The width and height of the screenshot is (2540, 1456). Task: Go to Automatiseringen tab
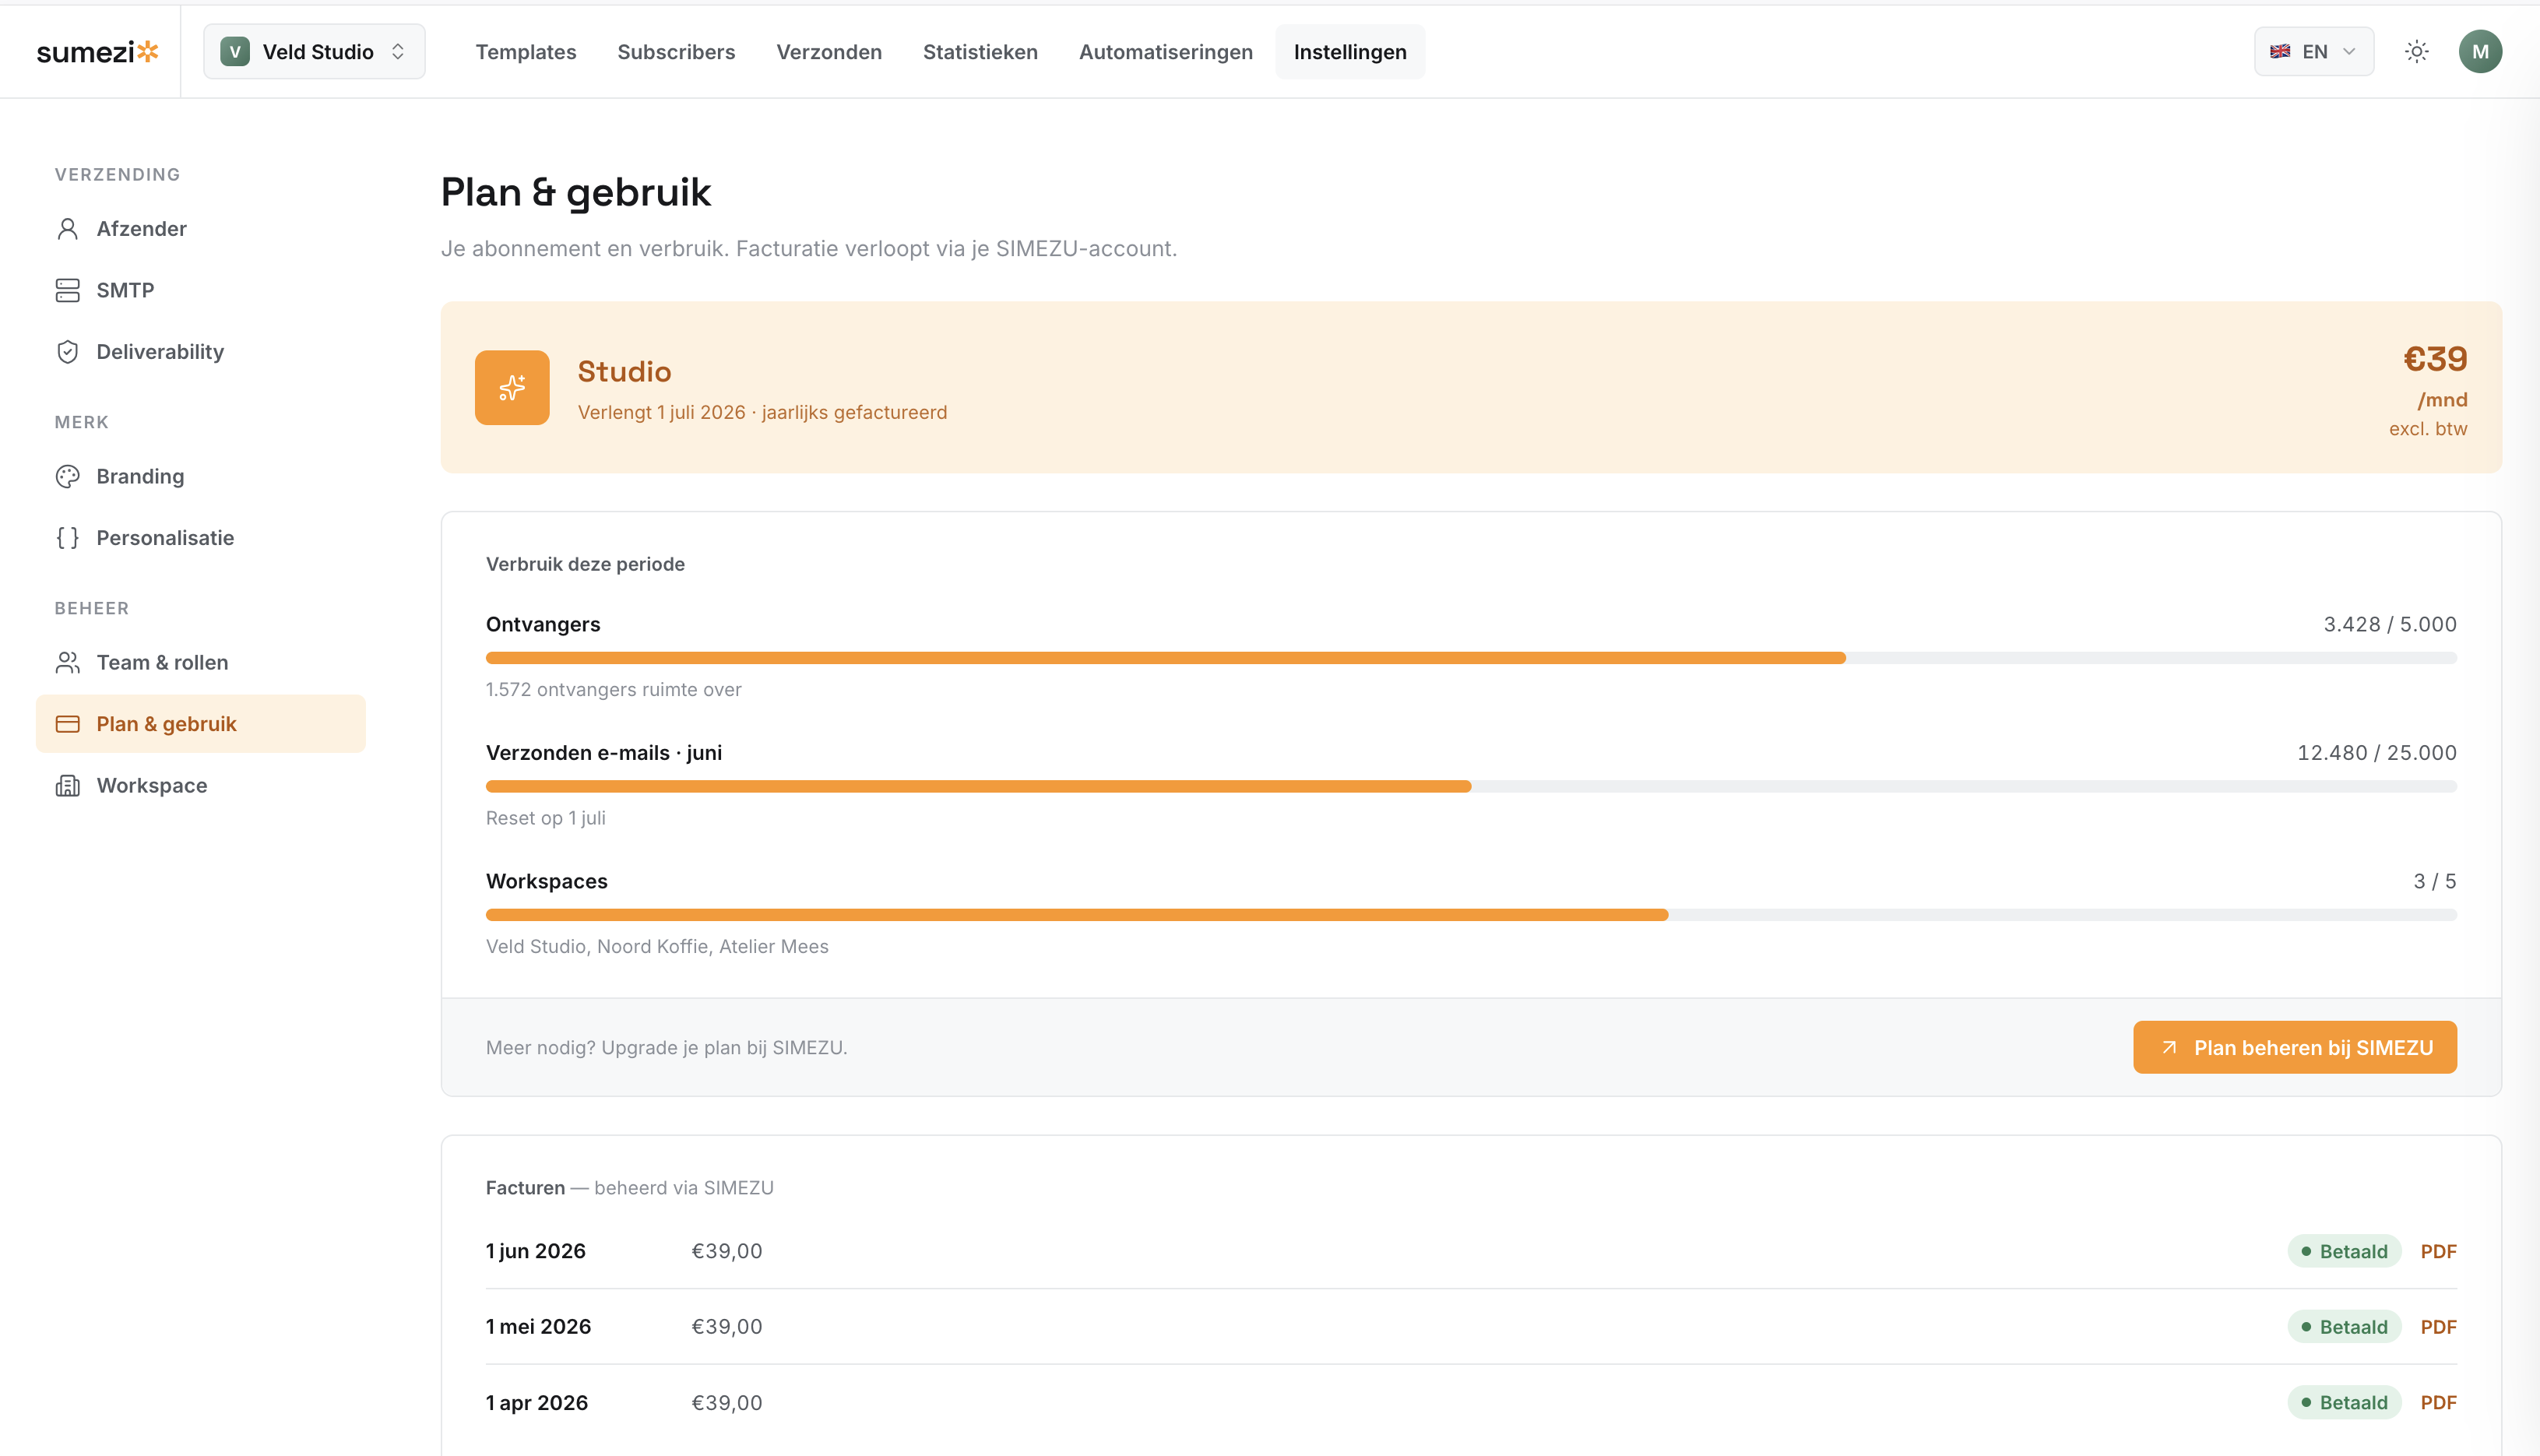1166,52
